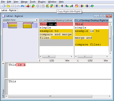The width and height of the screenshot is (114, 101).
Task: Open the Options toolbar icon
Action: 76,6
